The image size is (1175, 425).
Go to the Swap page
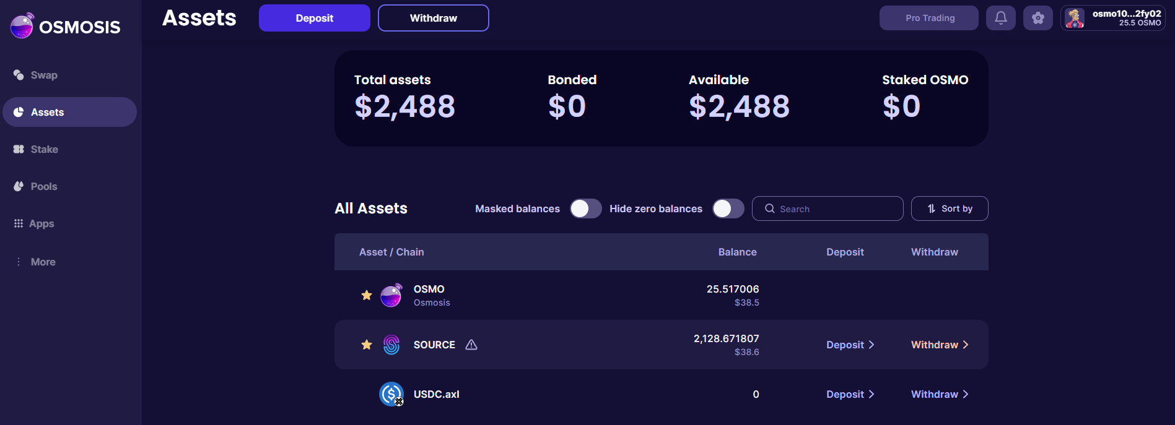[x=43, y=75]
